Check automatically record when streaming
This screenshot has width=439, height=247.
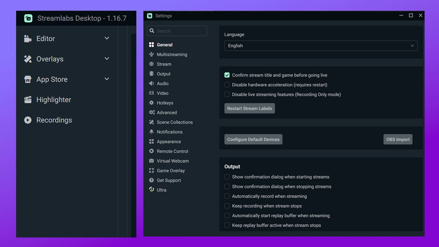227,196
